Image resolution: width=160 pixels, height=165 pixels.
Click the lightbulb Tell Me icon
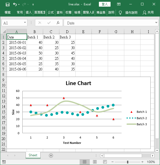click(120, 13)
